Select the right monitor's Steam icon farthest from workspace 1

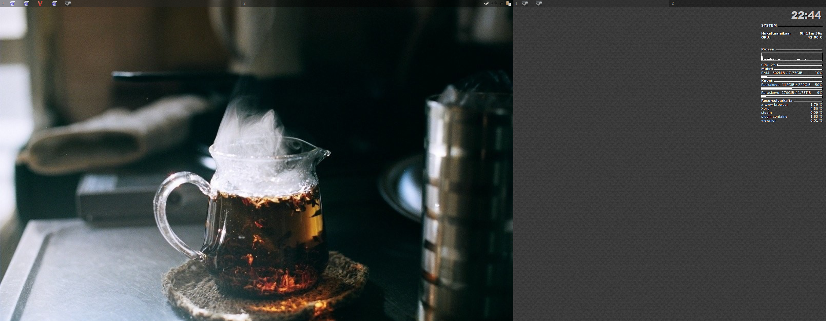coord(539,3)
